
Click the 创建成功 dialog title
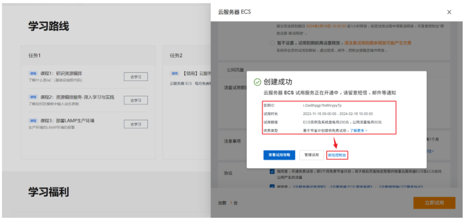coord(278,82)
